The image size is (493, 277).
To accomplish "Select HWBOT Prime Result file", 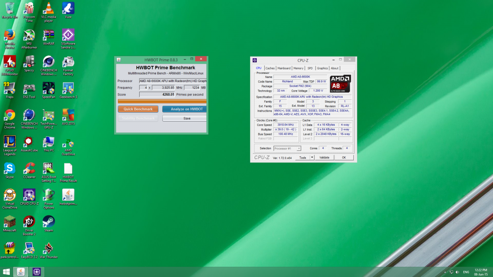I will [x=68, y=172].
